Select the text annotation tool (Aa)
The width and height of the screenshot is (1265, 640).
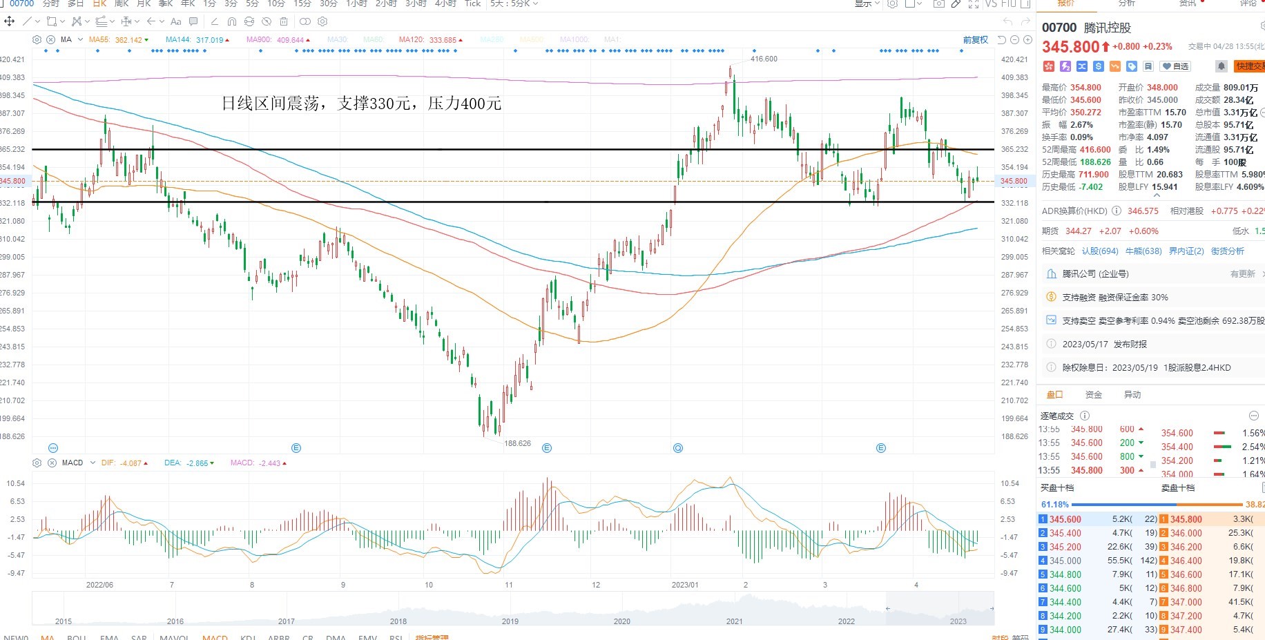click(x=175, y=21)
